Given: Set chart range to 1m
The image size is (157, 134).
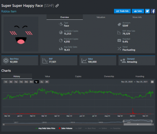Looking at the screenshot, I should pyautogui.click(x=21, y=82).
